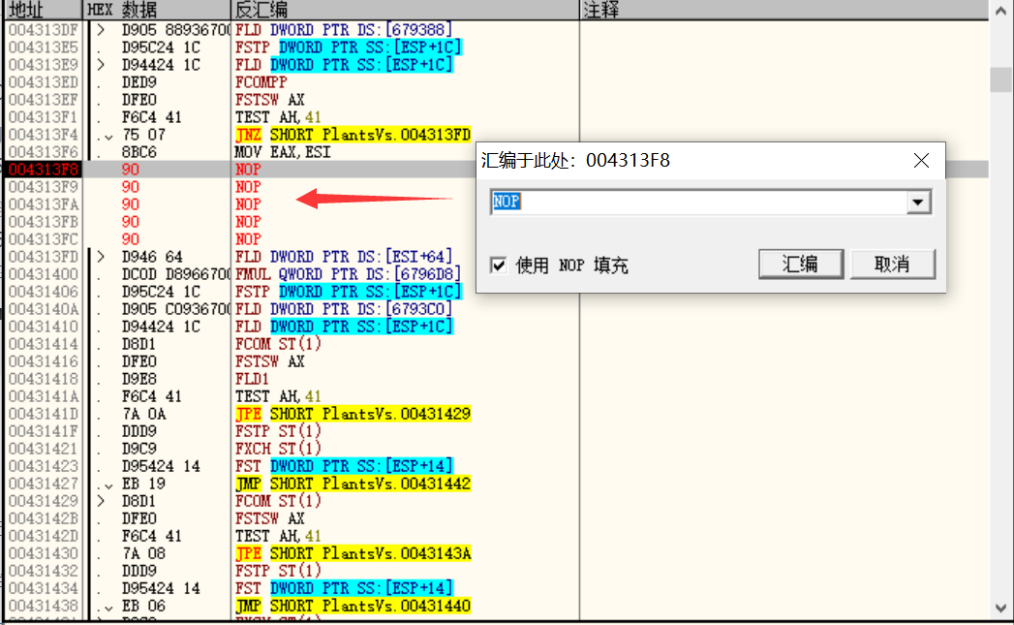Click the vertical scrollbar thumb
This screenshot has width=1014, height=625.
click(1001, 79)
